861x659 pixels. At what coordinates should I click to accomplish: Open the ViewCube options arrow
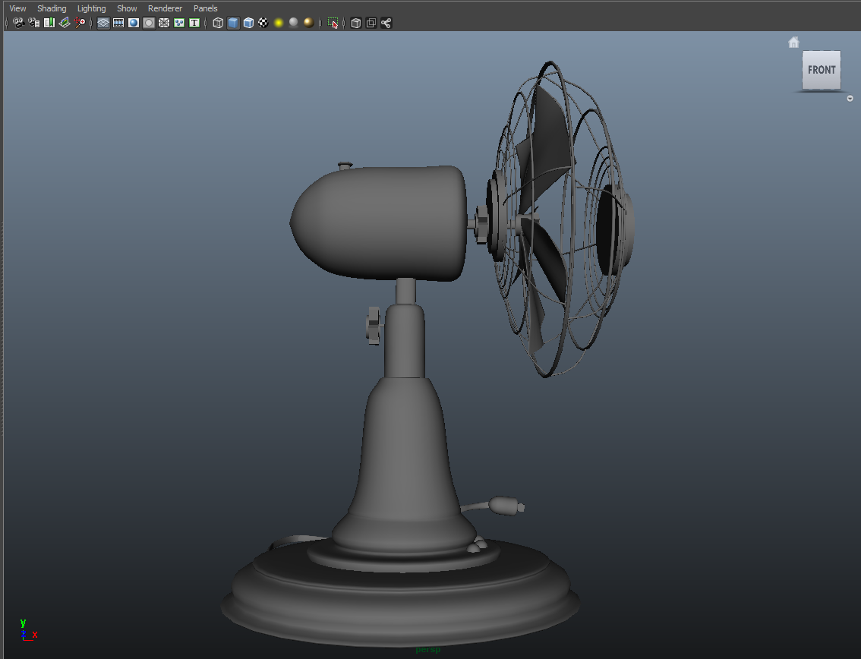[850, 98]
